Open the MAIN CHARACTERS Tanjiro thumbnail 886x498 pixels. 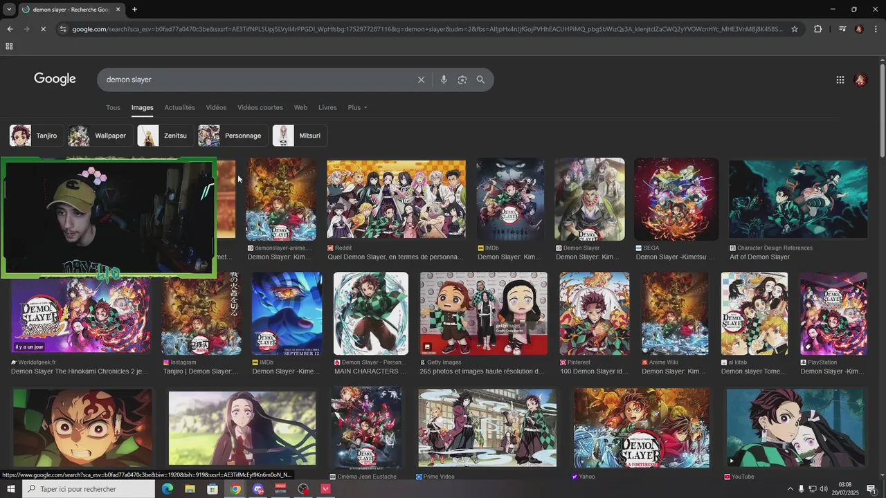click(x=371, y=313)
